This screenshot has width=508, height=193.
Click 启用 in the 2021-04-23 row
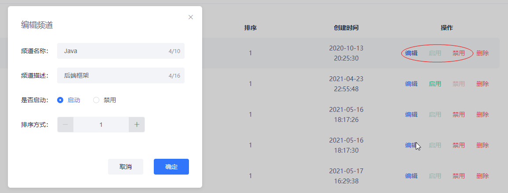point(435,84)
